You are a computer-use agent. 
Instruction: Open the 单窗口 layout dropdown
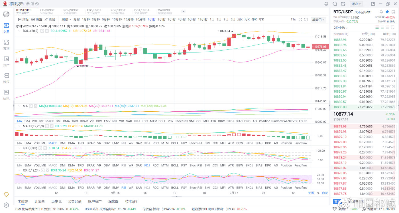pyautogui.click(x=318, y=20)
